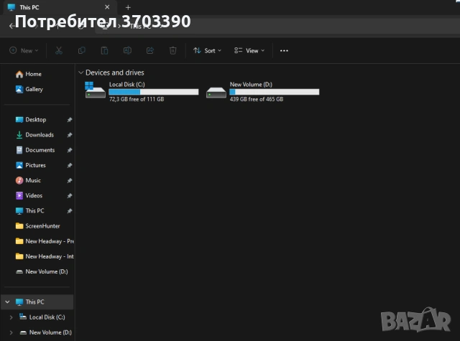Unpin Desktop using its pin icon
This screenshot has height=341, width=460.
click(x=70, y=120)
